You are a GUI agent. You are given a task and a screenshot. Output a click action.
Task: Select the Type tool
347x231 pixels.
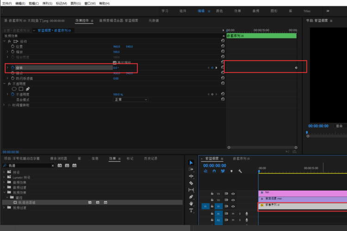(x=192, y=210)
